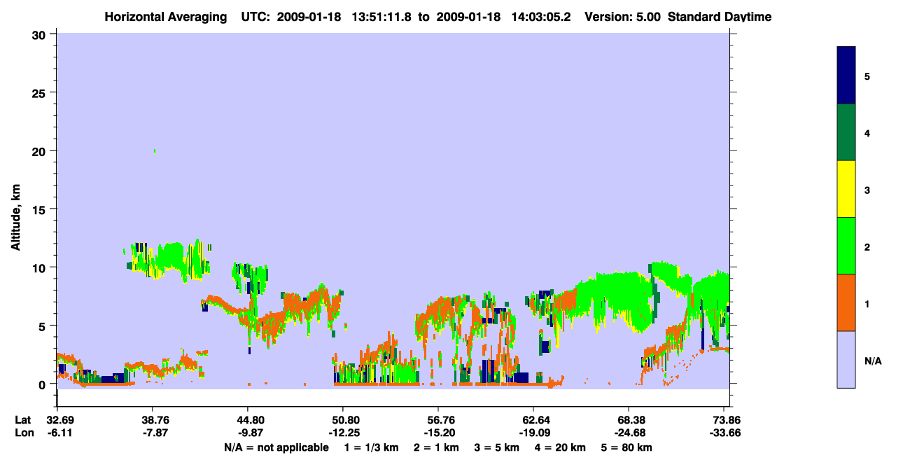910x467 pixels.
Task: Click the lavender N/A colorbar segment
Action: (846, 359)
